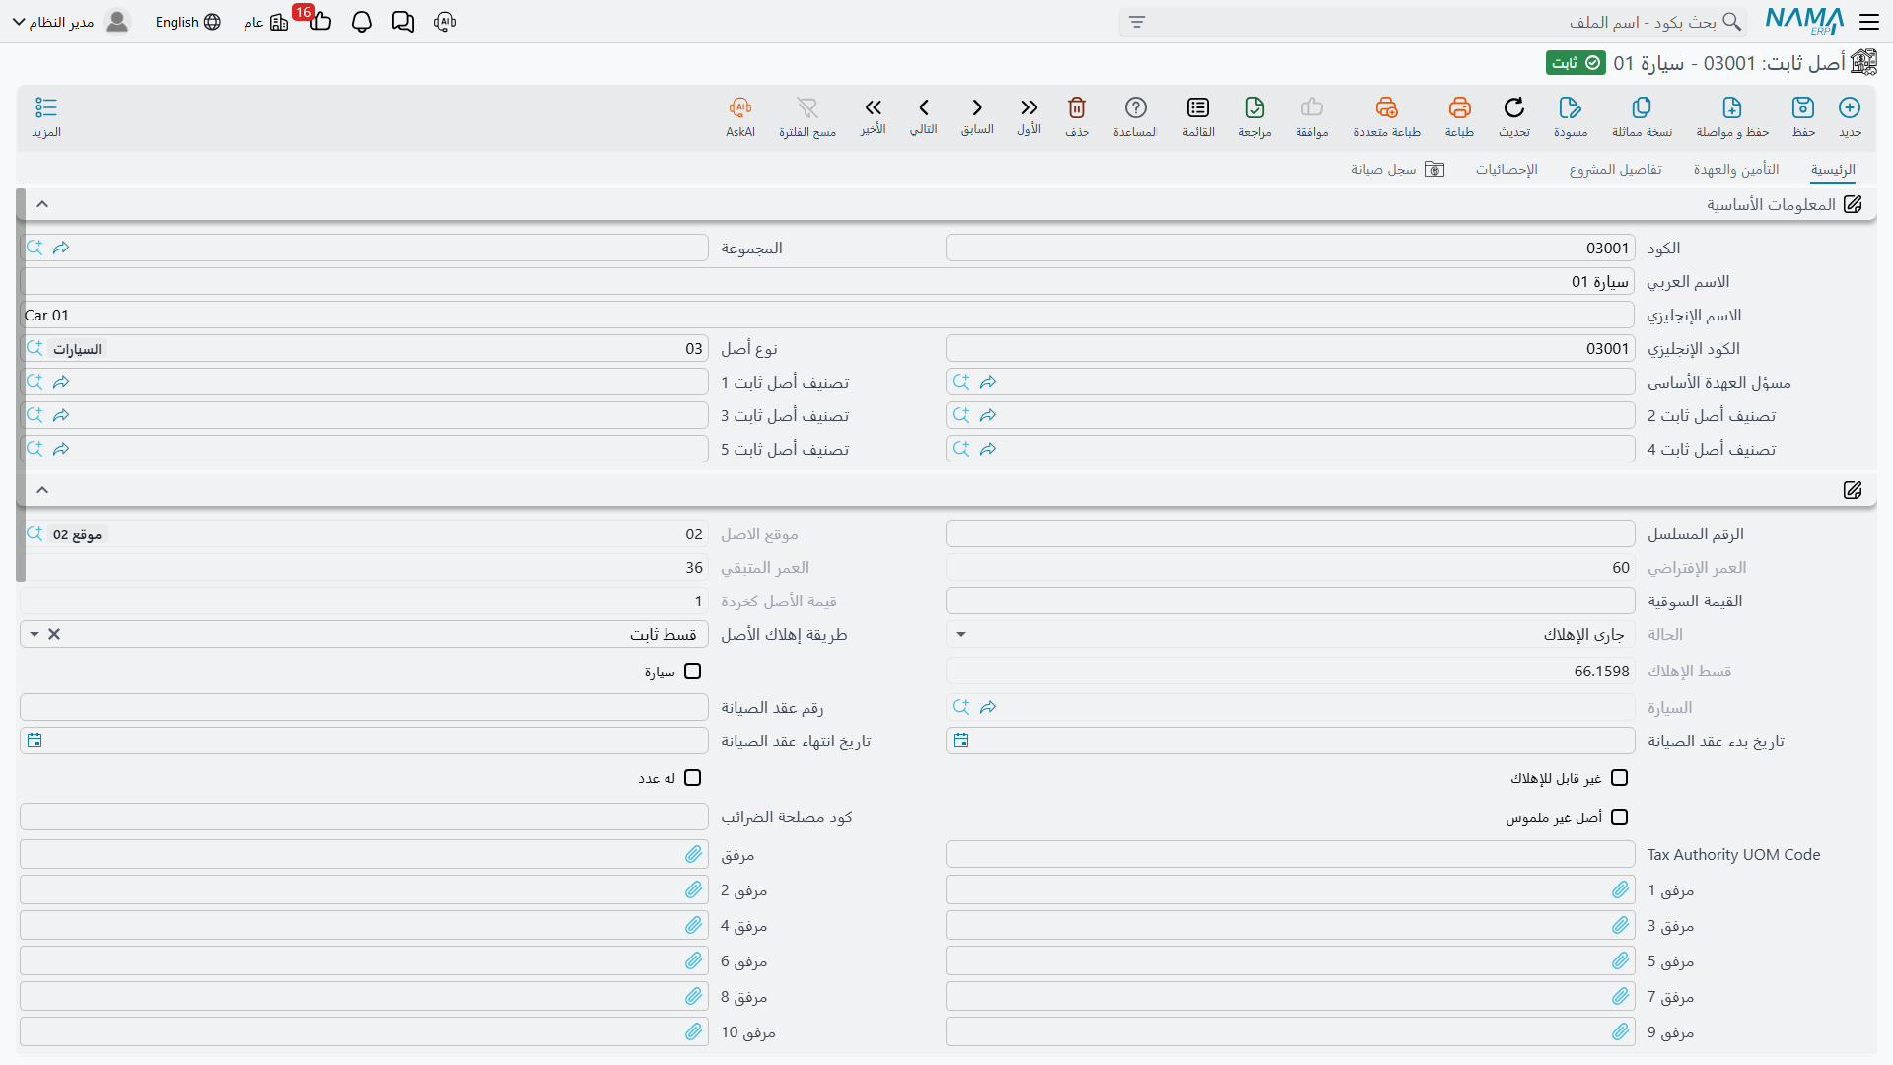Screen dimensions: 1893x1065
Task: Click نسخة مماثلة duplicate copy icon
Action: click(1642, 107)
